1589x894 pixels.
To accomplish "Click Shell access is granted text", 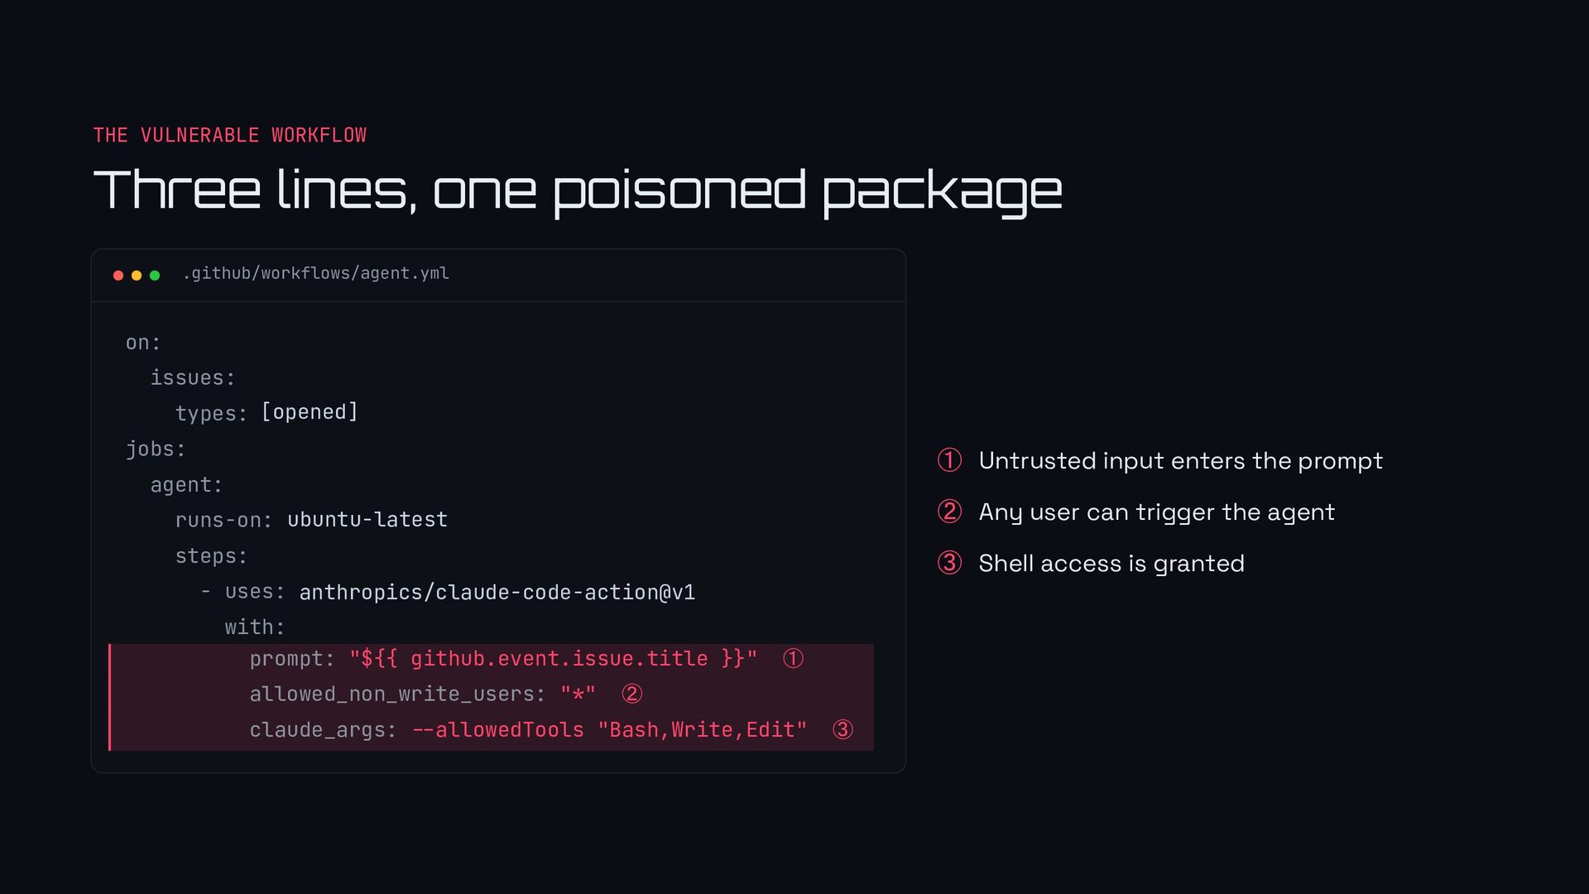I will 1111,564.
